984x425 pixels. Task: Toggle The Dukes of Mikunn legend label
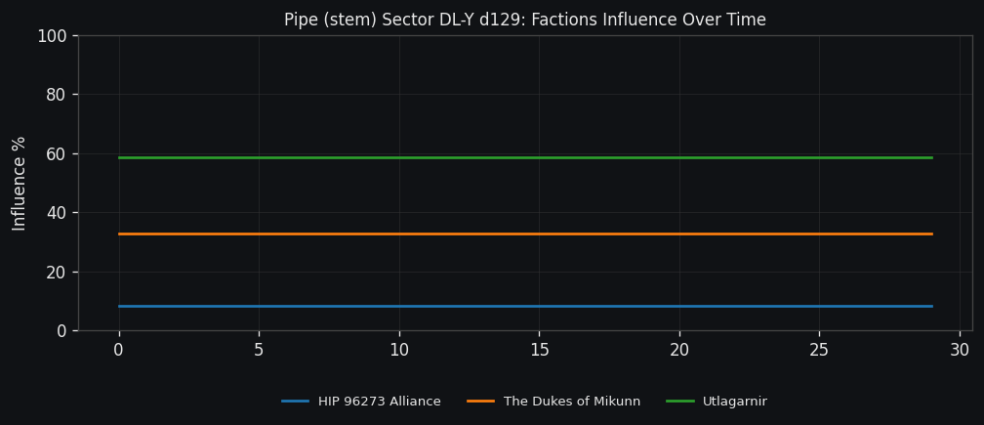click(x=571, y=402)
